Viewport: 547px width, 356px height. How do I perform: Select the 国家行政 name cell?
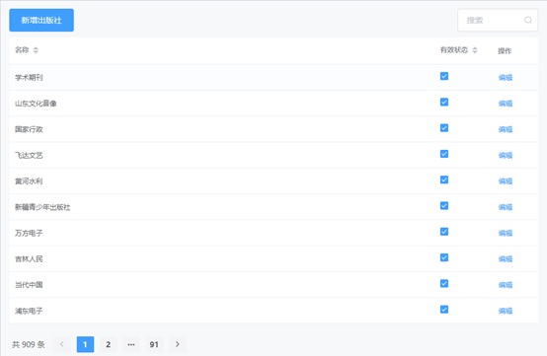click(29, 129)
